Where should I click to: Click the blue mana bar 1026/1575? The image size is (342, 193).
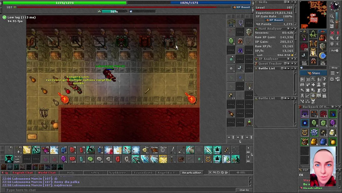pos(189,3)
